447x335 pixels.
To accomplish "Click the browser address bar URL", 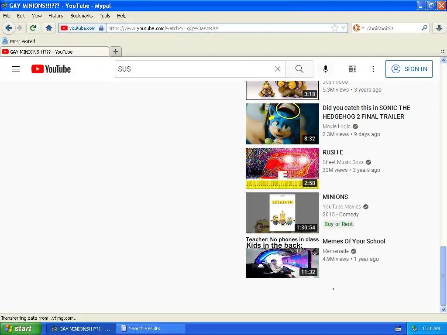I will [x=218, y=28].
